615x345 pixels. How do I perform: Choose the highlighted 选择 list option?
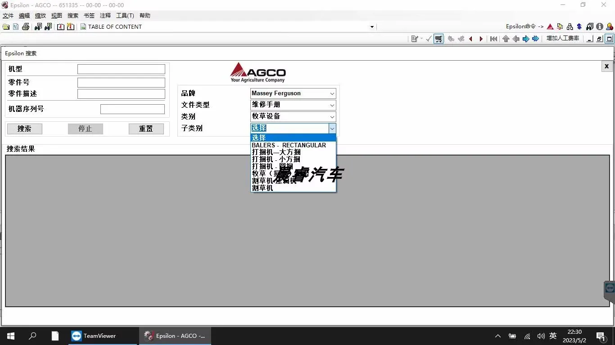click(x=293, y=138)
